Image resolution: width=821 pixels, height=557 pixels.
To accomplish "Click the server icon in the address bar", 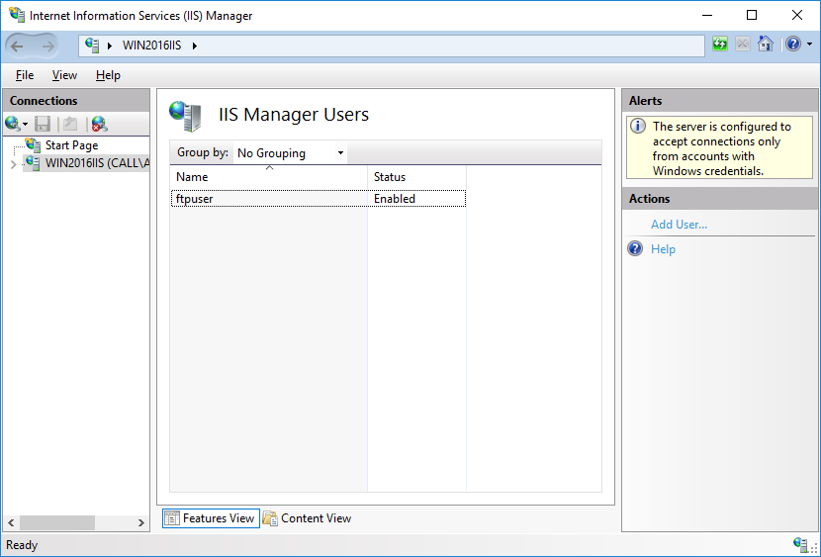I will (x=93, y=46).
